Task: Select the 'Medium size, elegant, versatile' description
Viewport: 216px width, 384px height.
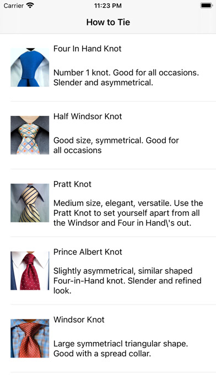Action: click(128, 213)
